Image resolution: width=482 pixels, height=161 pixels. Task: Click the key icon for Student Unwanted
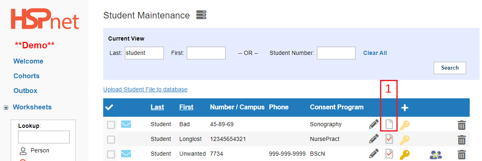[405, 154]
